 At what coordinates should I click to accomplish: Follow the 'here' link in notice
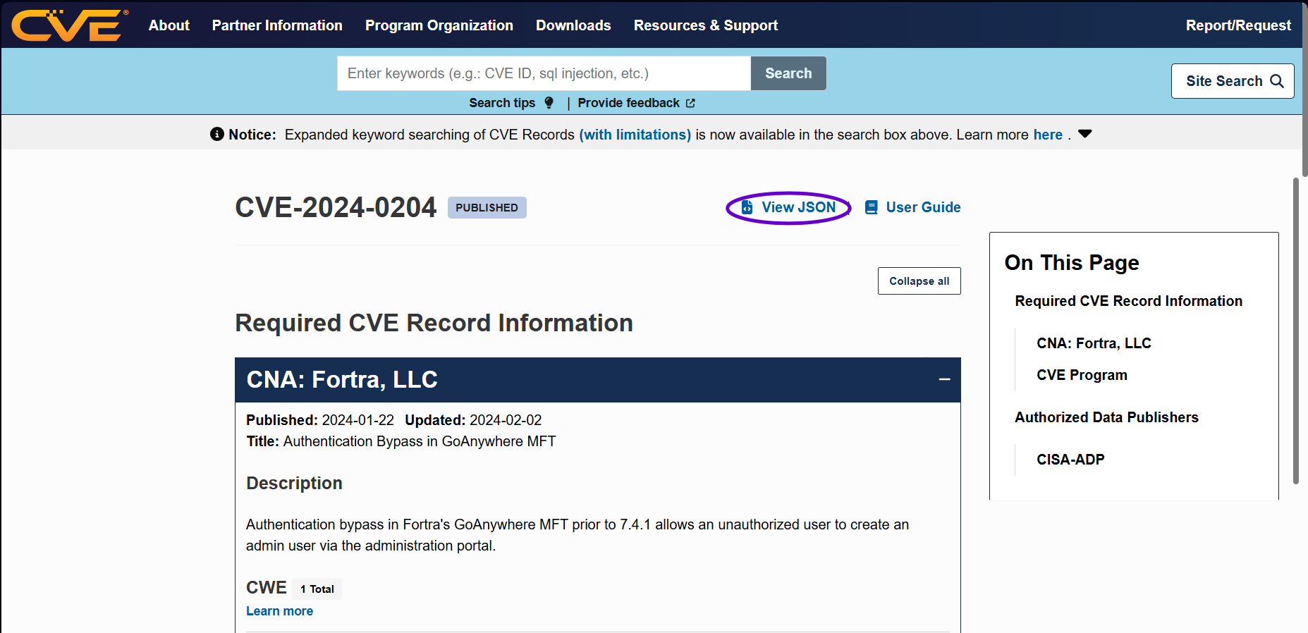pos(1048,135)
